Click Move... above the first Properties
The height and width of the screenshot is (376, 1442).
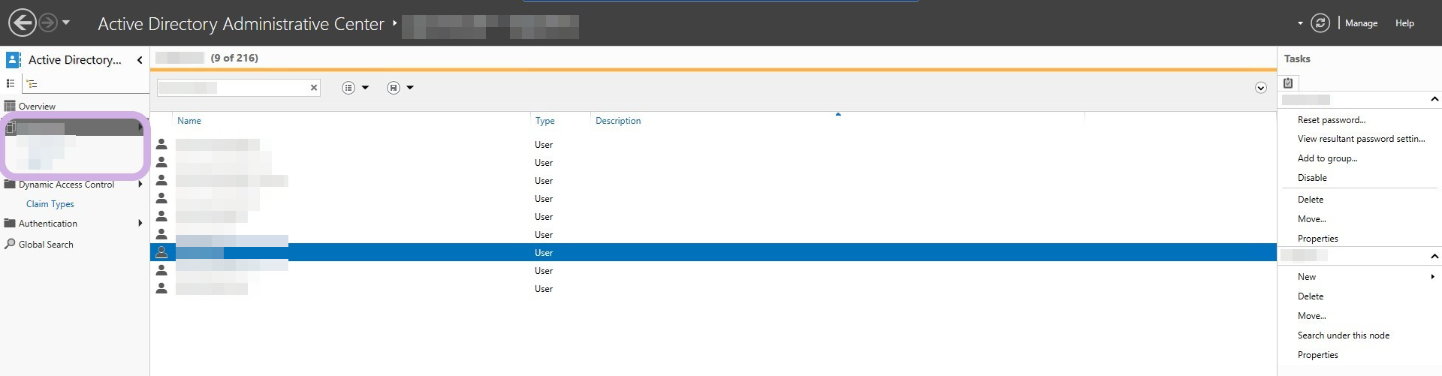[x=1311, y=219]
